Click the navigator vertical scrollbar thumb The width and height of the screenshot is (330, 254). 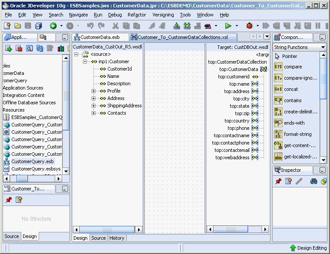pos(66,96)
